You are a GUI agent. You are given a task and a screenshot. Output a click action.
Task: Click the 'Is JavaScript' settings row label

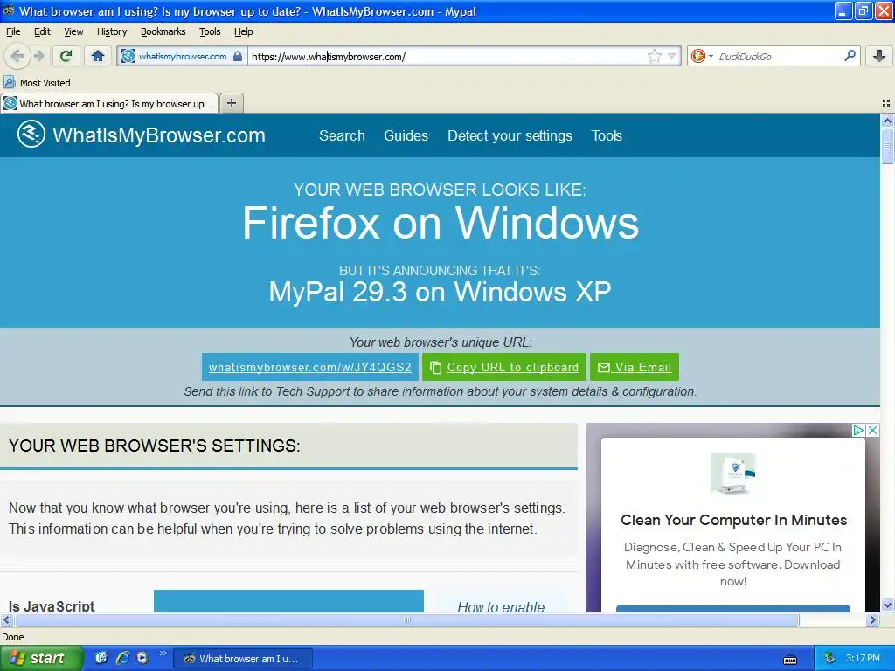click(x=52, y=606)
